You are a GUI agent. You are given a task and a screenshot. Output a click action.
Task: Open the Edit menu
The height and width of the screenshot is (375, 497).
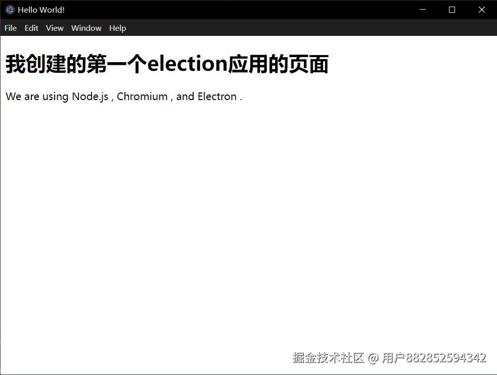pyautogui.click(x=31, y=28)
